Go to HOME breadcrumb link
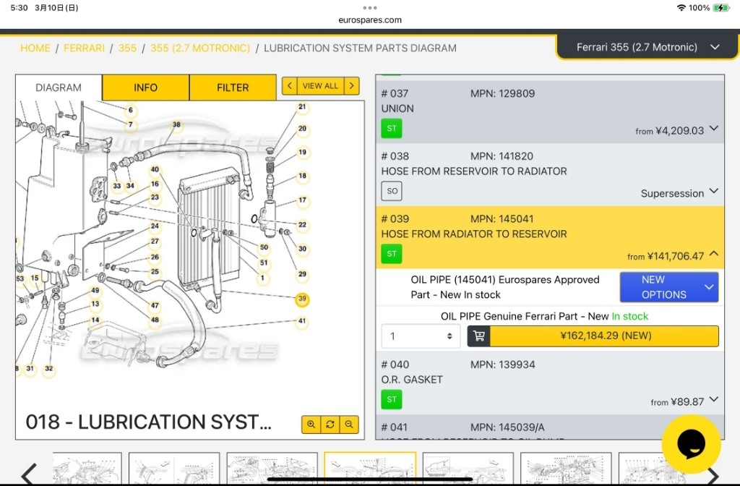The height and width of the screenshot is (486, 740). [35, 48]
